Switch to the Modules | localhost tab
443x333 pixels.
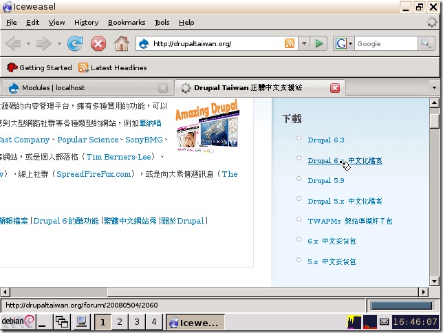(x=87, y=88)
